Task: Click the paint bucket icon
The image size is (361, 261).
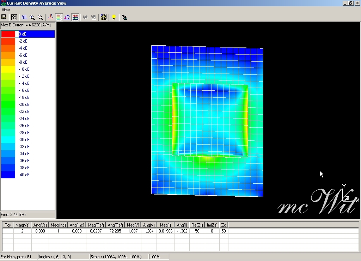Action: [124, 17]
